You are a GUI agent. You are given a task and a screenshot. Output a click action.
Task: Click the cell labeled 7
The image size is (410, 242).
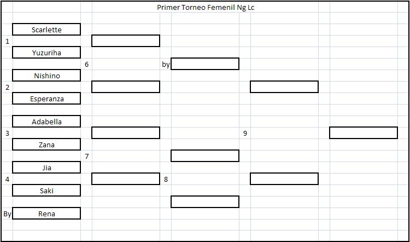coord(86,157)
